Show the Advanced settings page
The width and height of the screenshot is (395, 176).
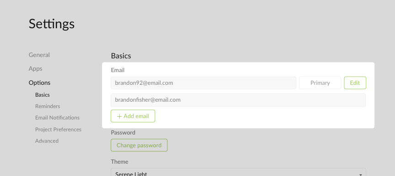tap(47, 141)
